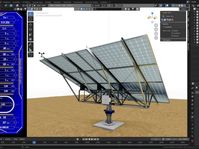Image resolution: width=199 pixels, height=149 pixels.
Task: Open the Options dropdown at viewport top right
Action: [184, 9]
